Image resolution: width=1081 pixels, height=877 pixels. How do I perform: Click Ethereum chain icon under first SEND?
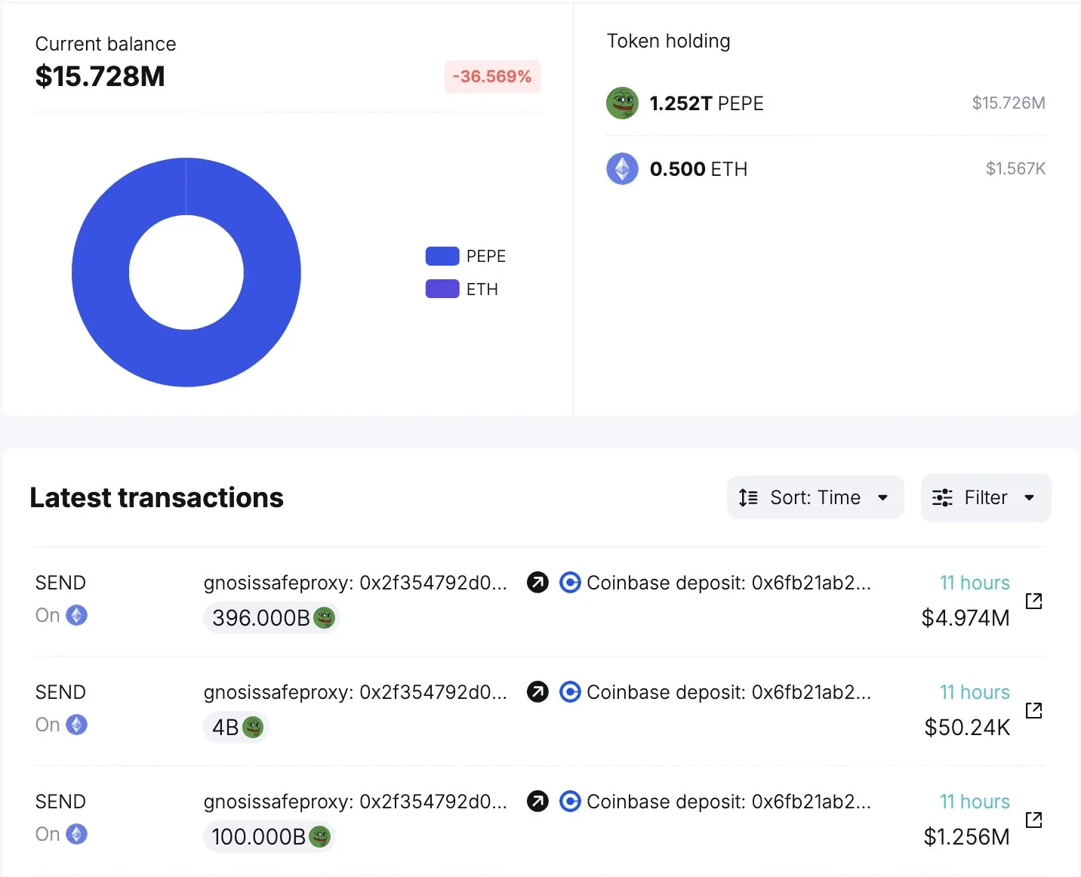tap(76, 615)
